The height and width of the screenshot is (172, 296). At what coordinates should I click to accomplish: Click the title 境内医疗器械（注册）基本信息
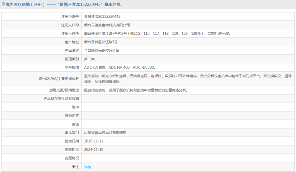click(x=63, y=4)
